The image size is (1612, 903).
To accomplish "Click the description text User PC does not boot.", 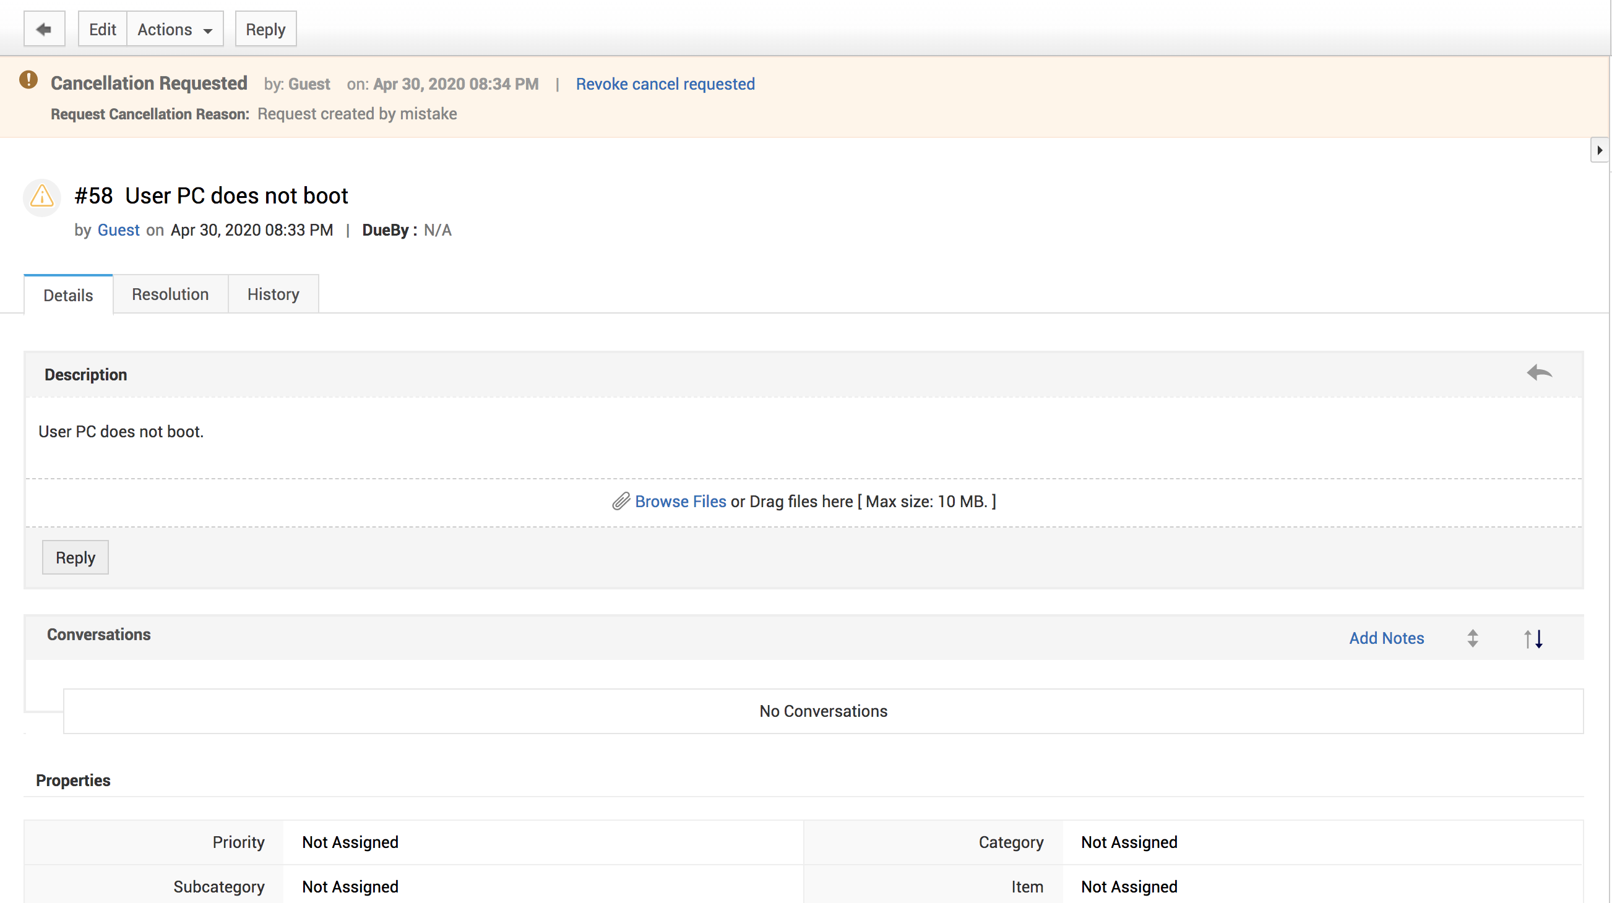I will 121,432.
